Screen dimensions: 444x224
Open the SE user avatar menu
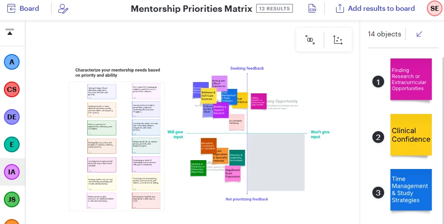[434, 8]
